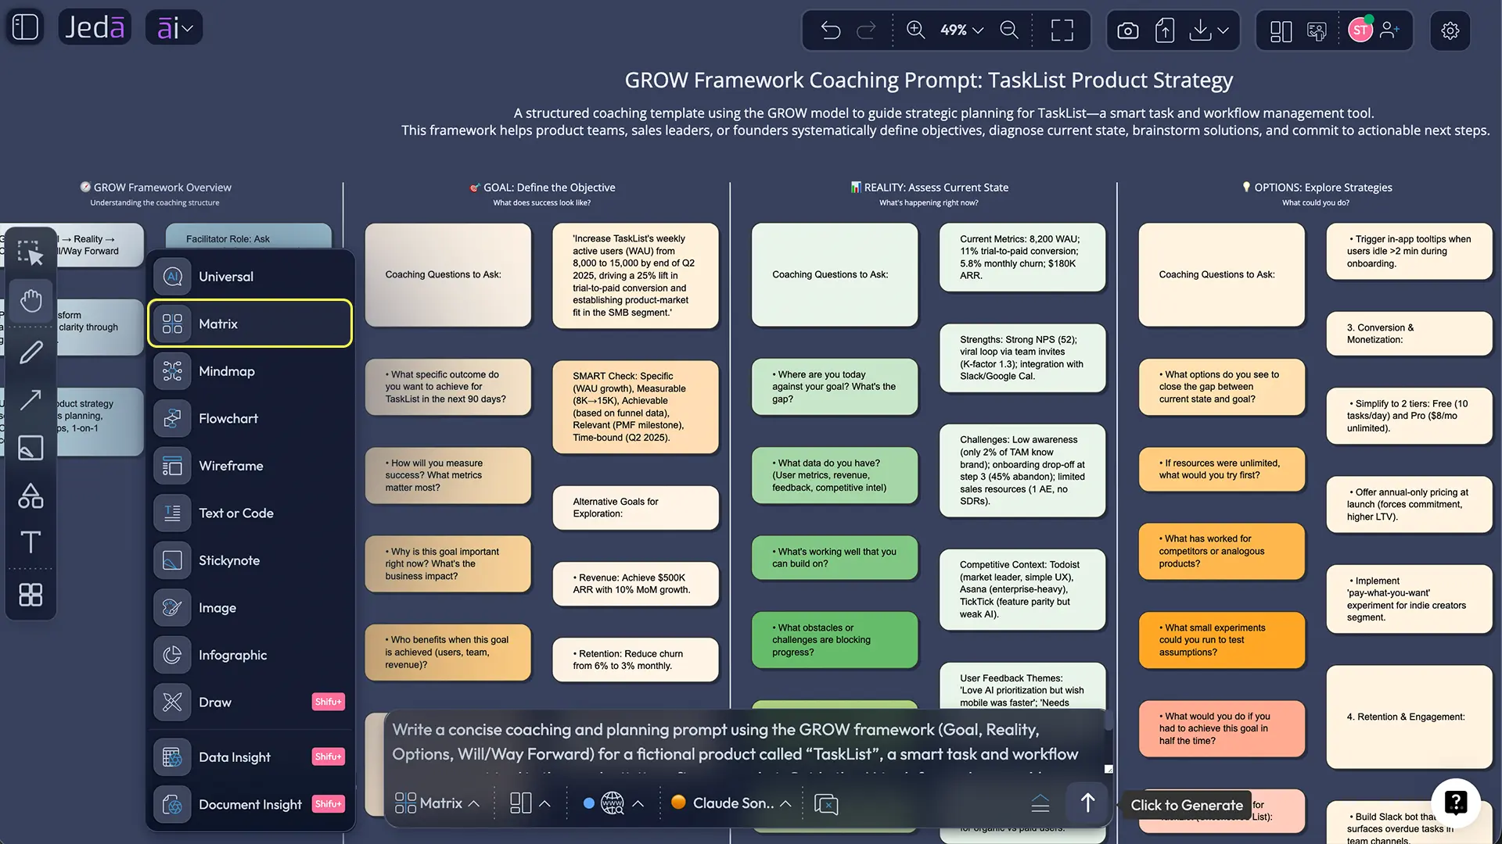Click the prompt box scrollbar
Screen dimensions: 1502x844
coord(1108,723)
